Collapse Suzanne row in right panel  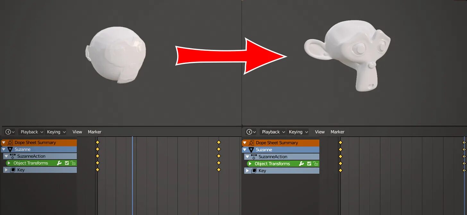tap(244, 150)
